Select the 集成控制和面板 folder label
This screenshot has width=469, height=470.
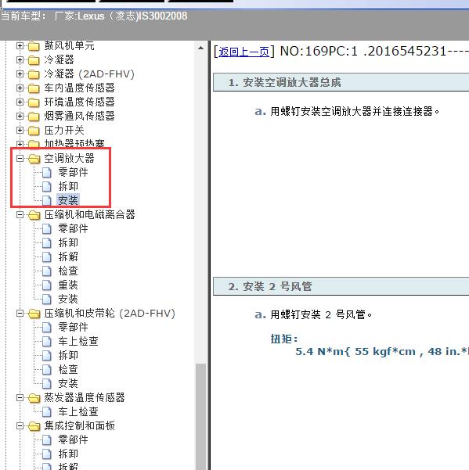pos(80,425)
